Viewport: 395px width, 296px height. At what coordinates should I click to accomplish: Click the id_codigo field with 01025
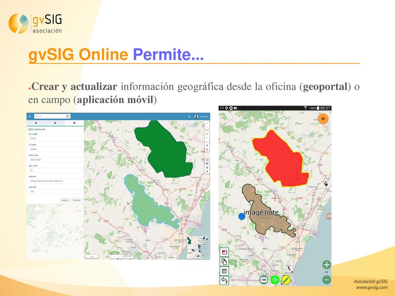click(x=55, y=138)
